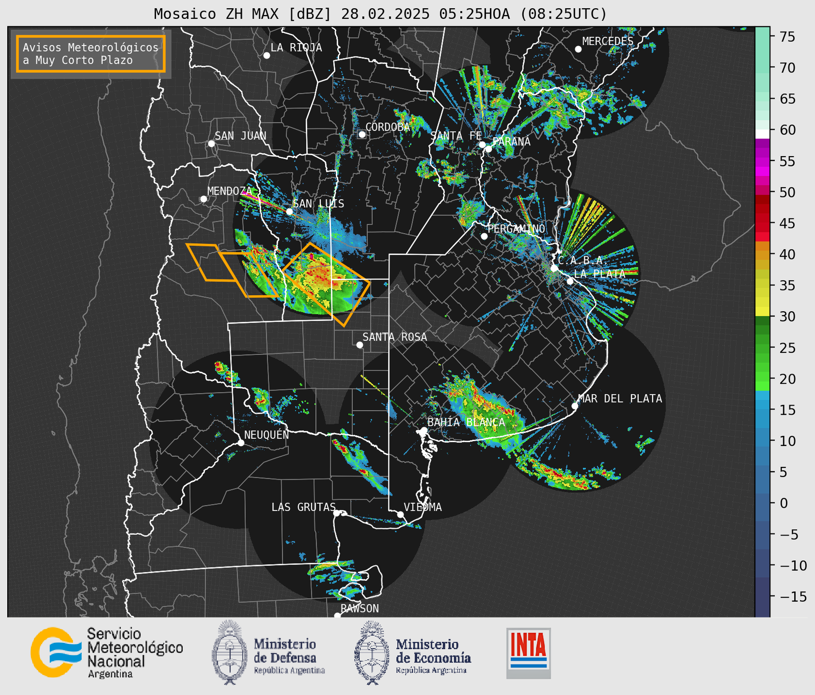Image resolution: width=815 pixels, height=695 pixels.
Task: Click the RAWSON city marker dot
Action: click(337, 615)
